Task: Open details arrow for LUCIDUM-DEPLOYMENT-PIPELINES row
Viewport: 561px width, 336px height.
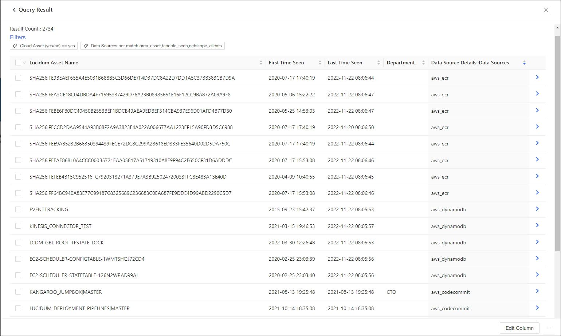Action: coord(537,308)
